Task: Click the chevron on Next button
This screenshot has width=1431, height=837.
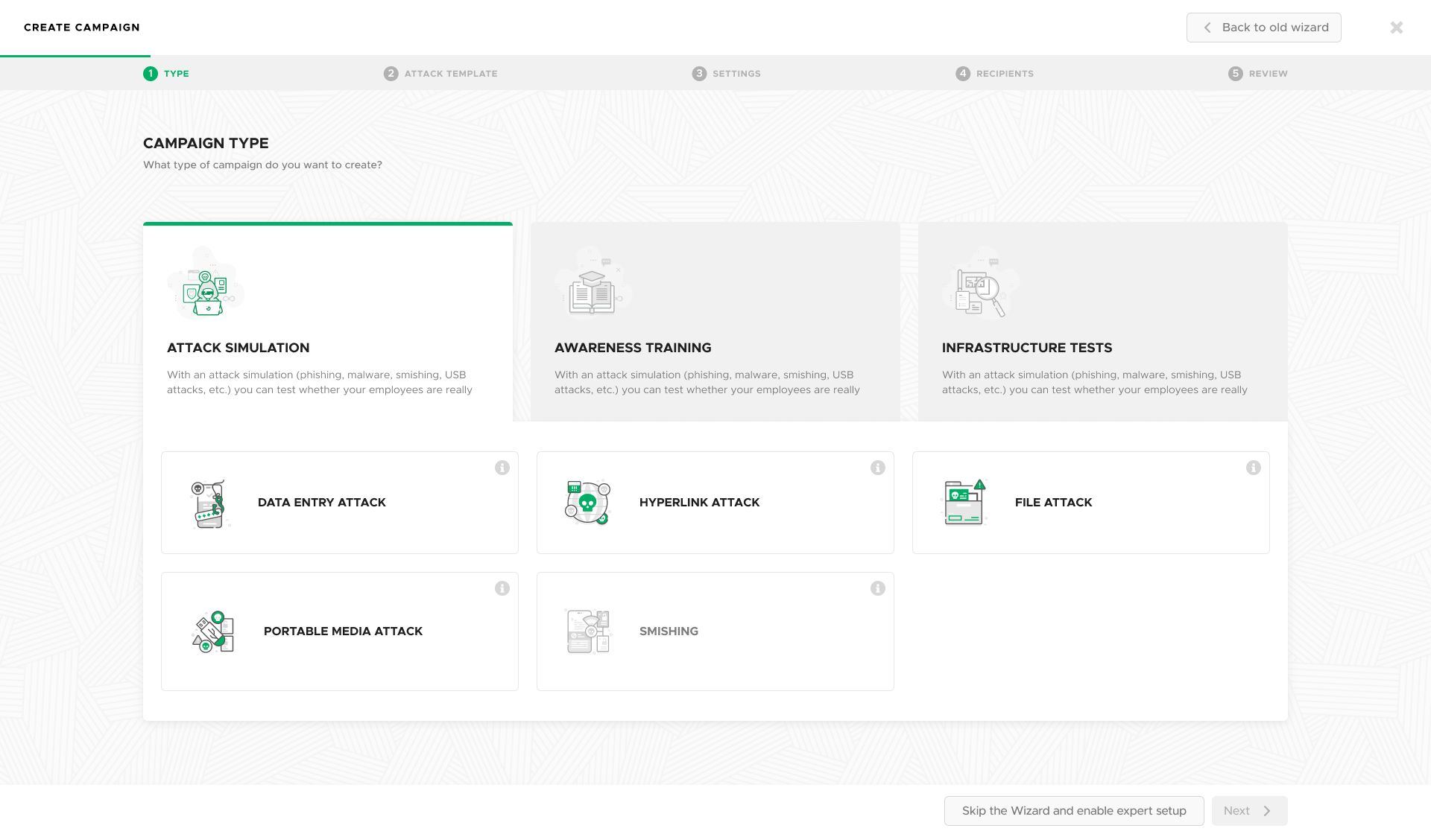Action: click(x=1267, y=811)
